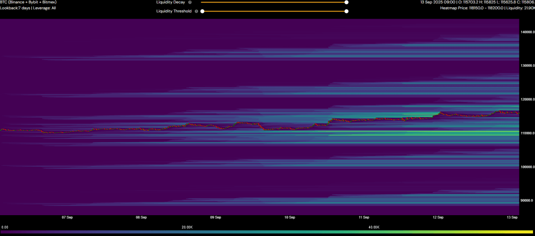Click the middle of the Liquidity Decay track

(x=274, y=2)
